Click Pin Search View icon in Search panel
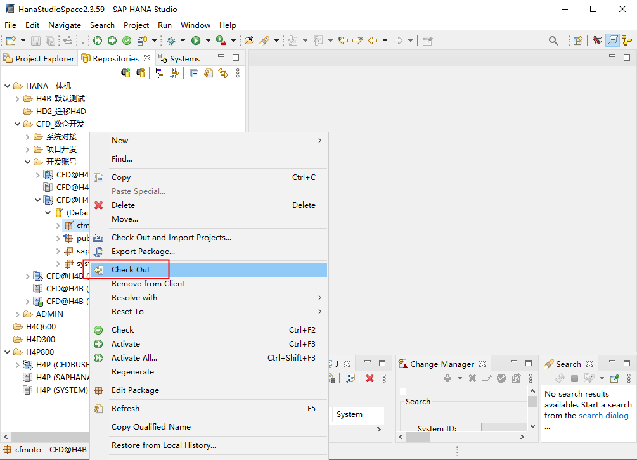This screenshot has height=460, width=637. tap(615, 378)
